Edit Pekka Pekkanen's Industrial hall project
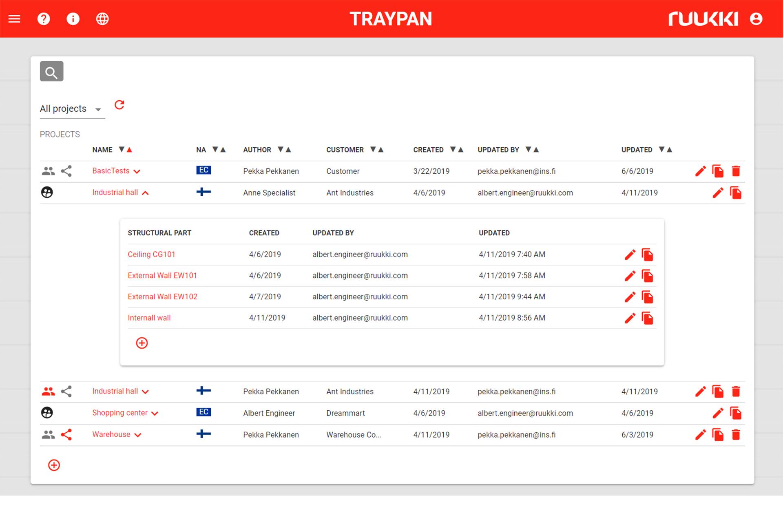783x522 pixels. [x=700, y=391]
